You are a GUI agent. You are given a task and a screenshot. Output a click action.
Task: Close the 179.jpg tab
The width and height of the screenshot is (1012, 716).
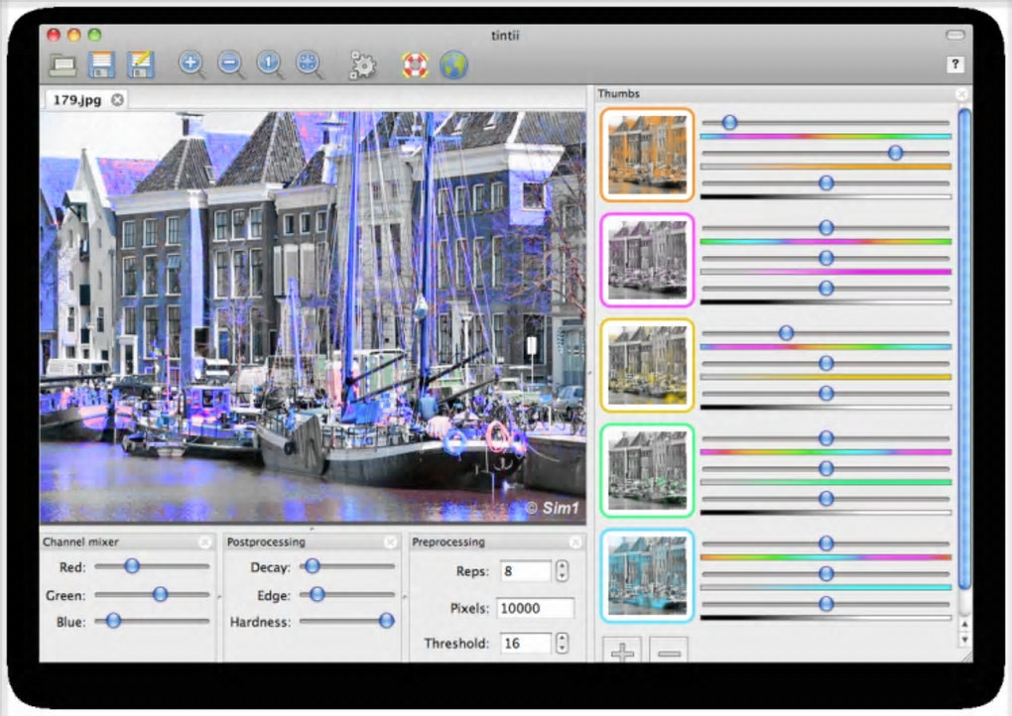pyautogui.click(x=117, y=99)
